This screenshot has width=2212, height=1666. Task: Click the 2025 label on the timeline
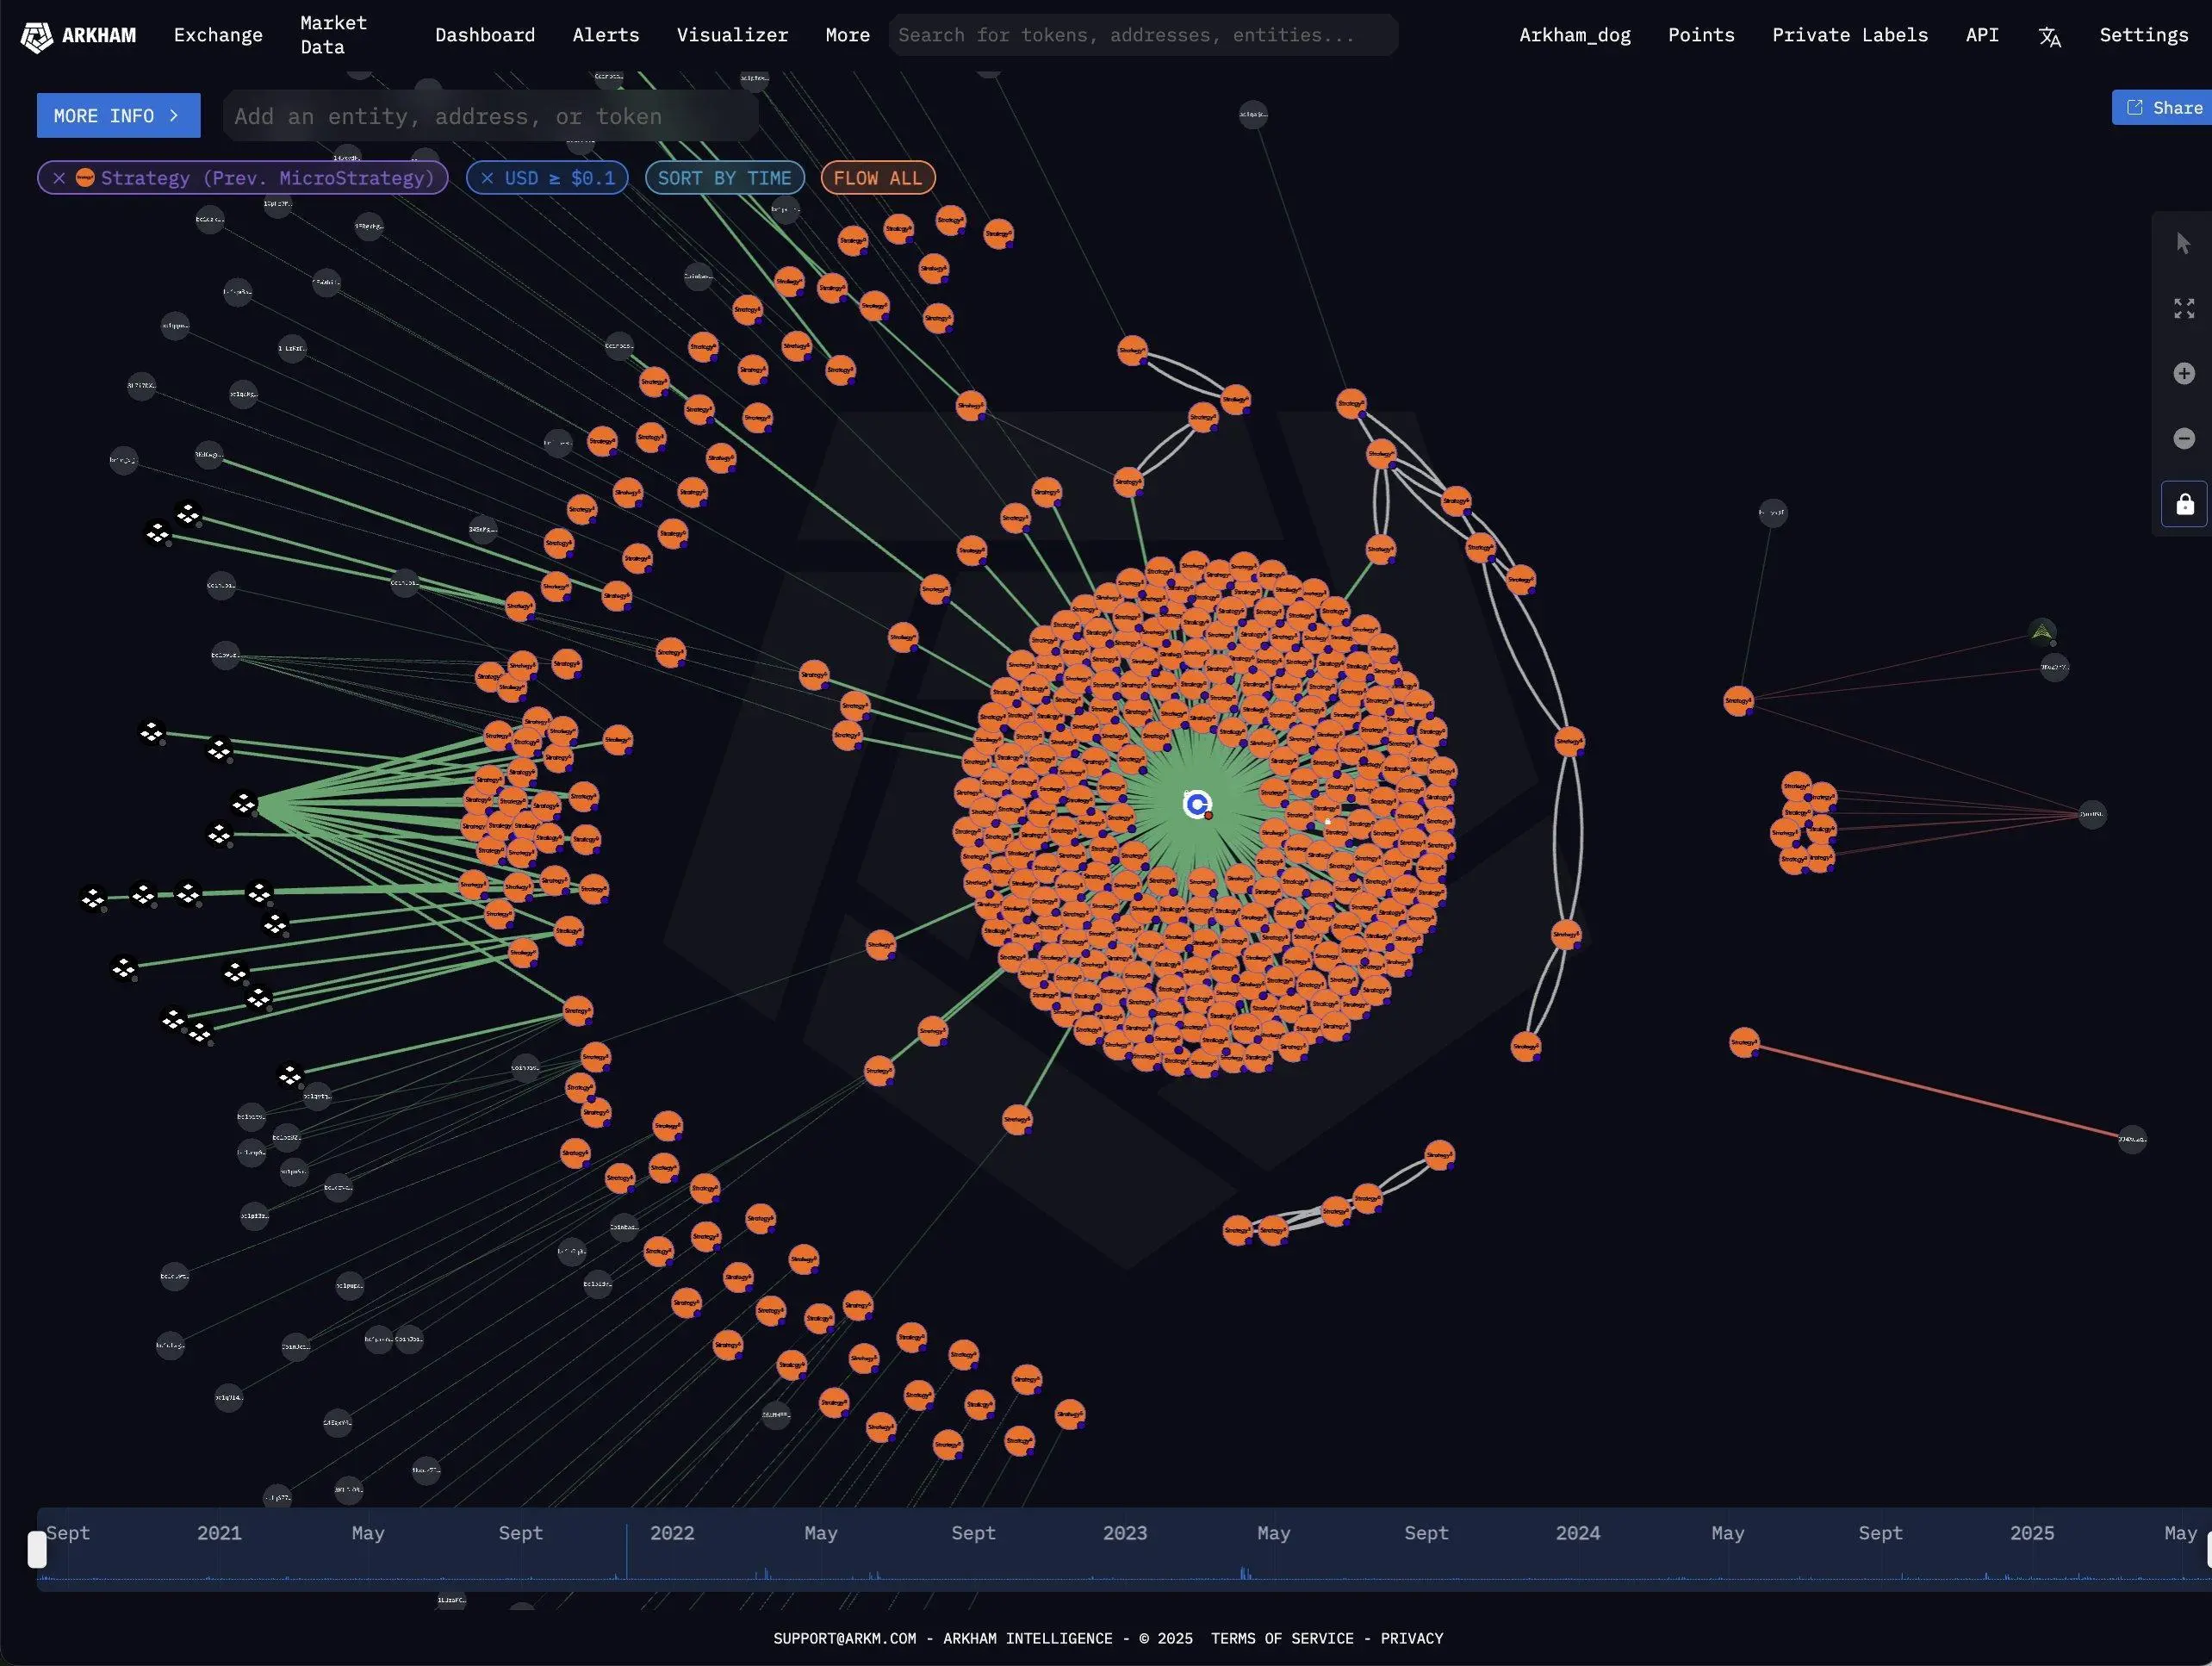2031,1533
